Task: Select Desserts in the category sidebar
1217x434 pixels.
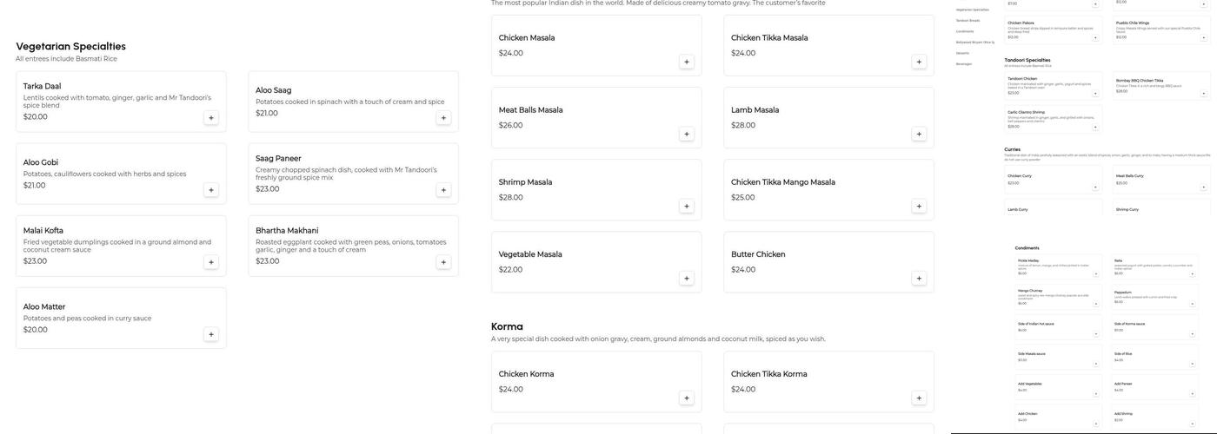Action: (x=963, y=52)
